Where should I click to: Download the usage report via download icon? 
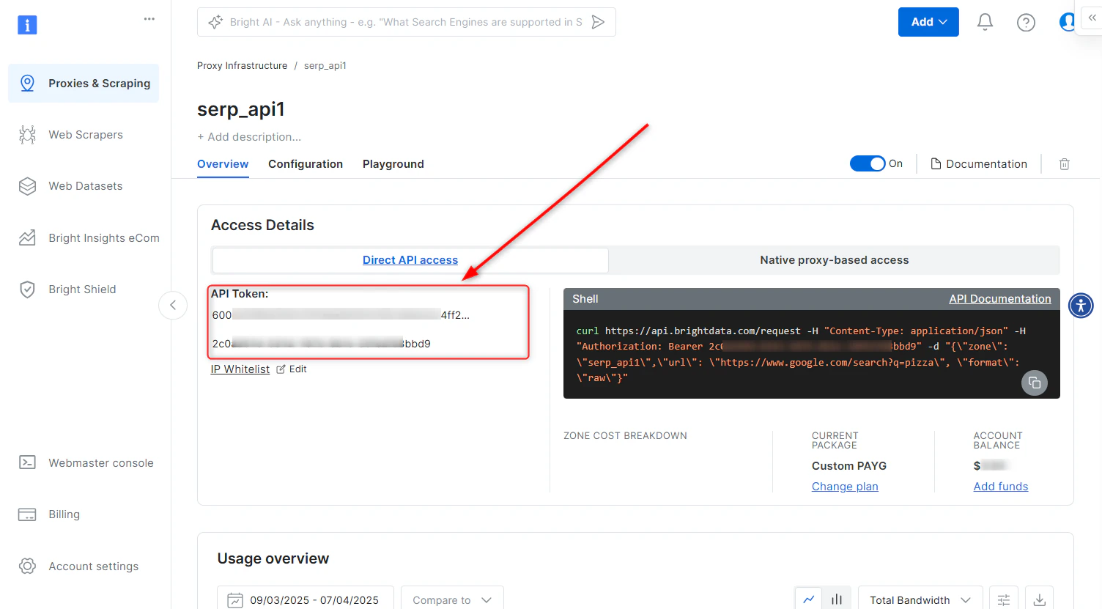(1039, 599)
